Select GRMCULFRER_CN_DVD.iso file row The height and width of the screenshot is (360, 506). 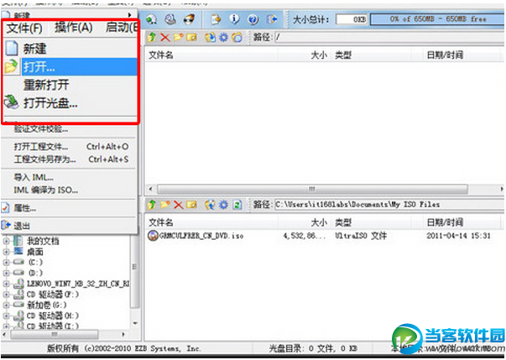pos(324,236)
